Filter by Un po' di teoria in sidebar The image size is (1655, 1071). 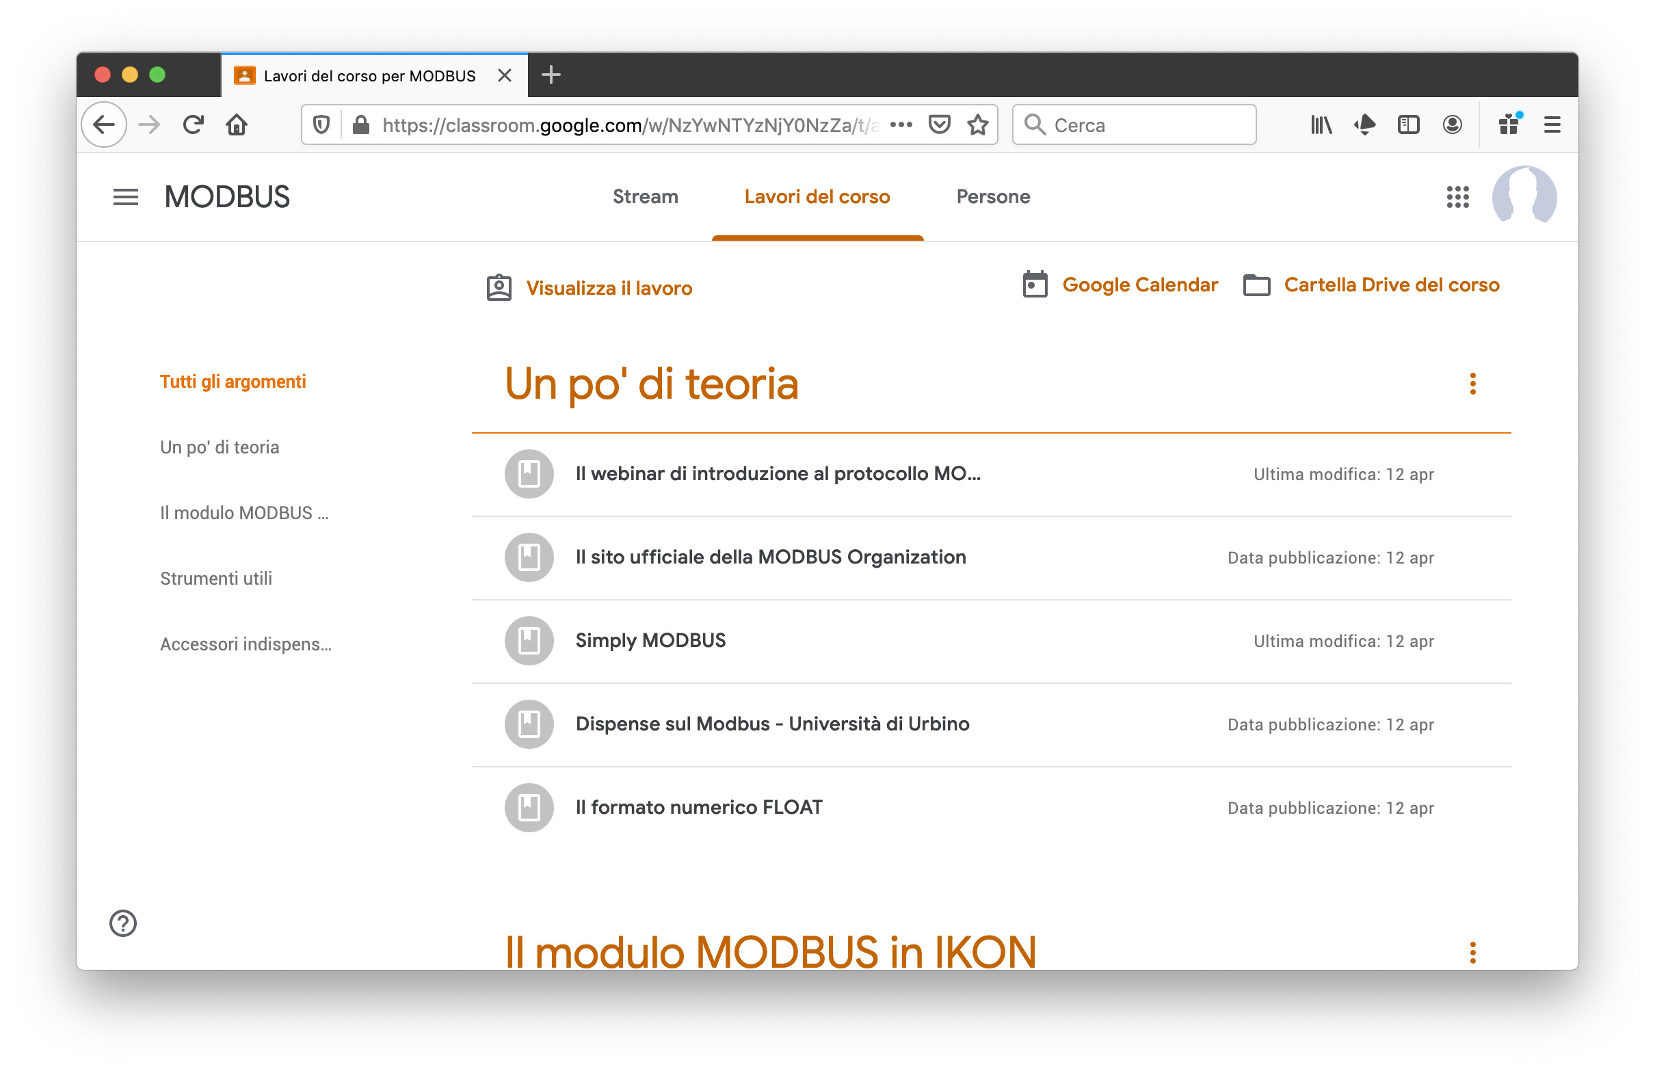(x=220, y=447)
